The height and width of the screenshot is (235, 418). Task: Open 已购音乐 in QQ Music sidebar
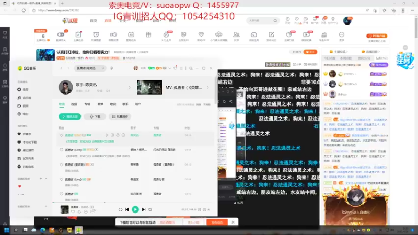26,167
